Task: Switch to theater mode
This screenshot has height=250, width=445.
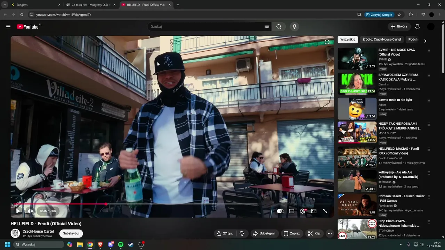Action: (314, 211)
